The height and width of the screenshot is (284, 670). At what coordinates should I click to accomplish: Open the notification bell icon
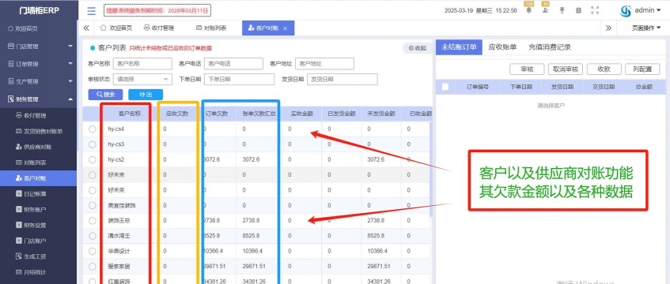click(x=529, y=11)
